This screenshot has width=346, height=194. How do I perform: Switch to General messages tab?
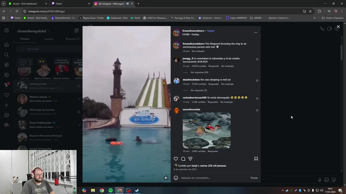click(49, 39)
